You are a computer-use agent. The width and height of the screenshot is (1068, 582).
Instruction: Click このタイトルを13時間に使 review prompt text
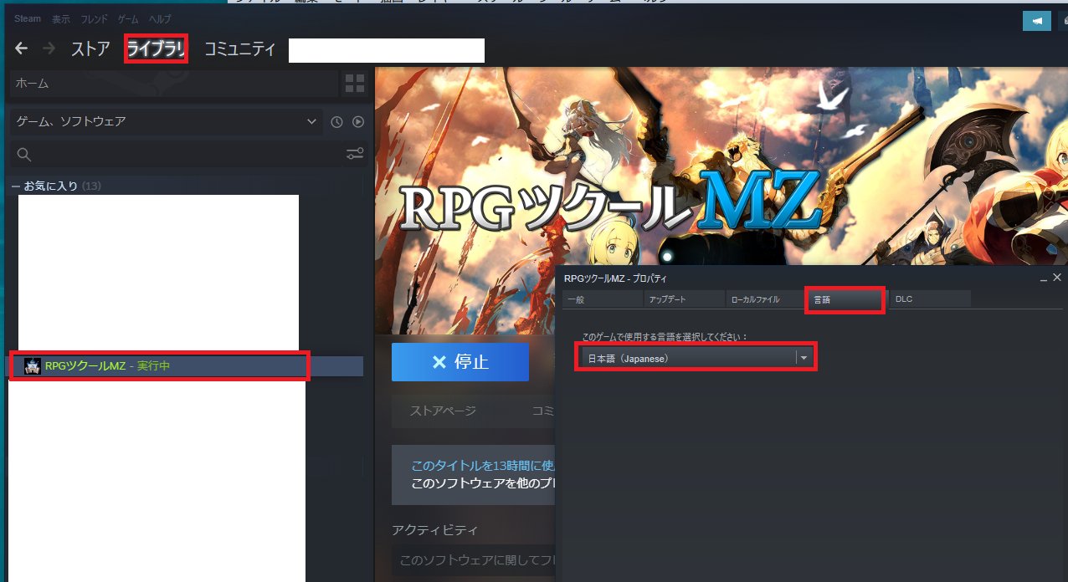(x=483, y=466)
